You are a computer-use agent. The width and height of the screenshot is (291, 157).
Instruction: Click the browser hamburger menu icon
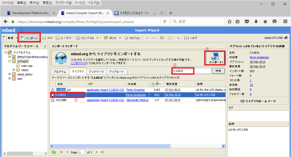285,22
